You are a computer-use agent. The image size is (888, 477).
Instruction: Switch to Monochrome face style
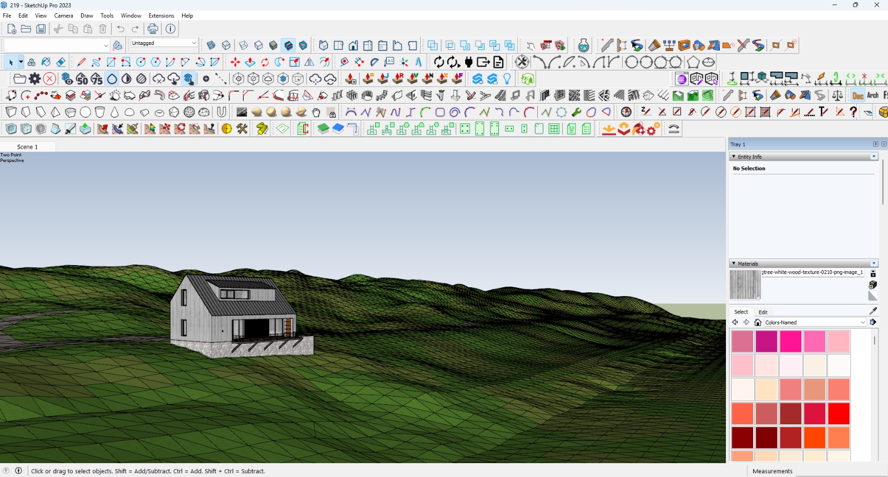(304, 45)
